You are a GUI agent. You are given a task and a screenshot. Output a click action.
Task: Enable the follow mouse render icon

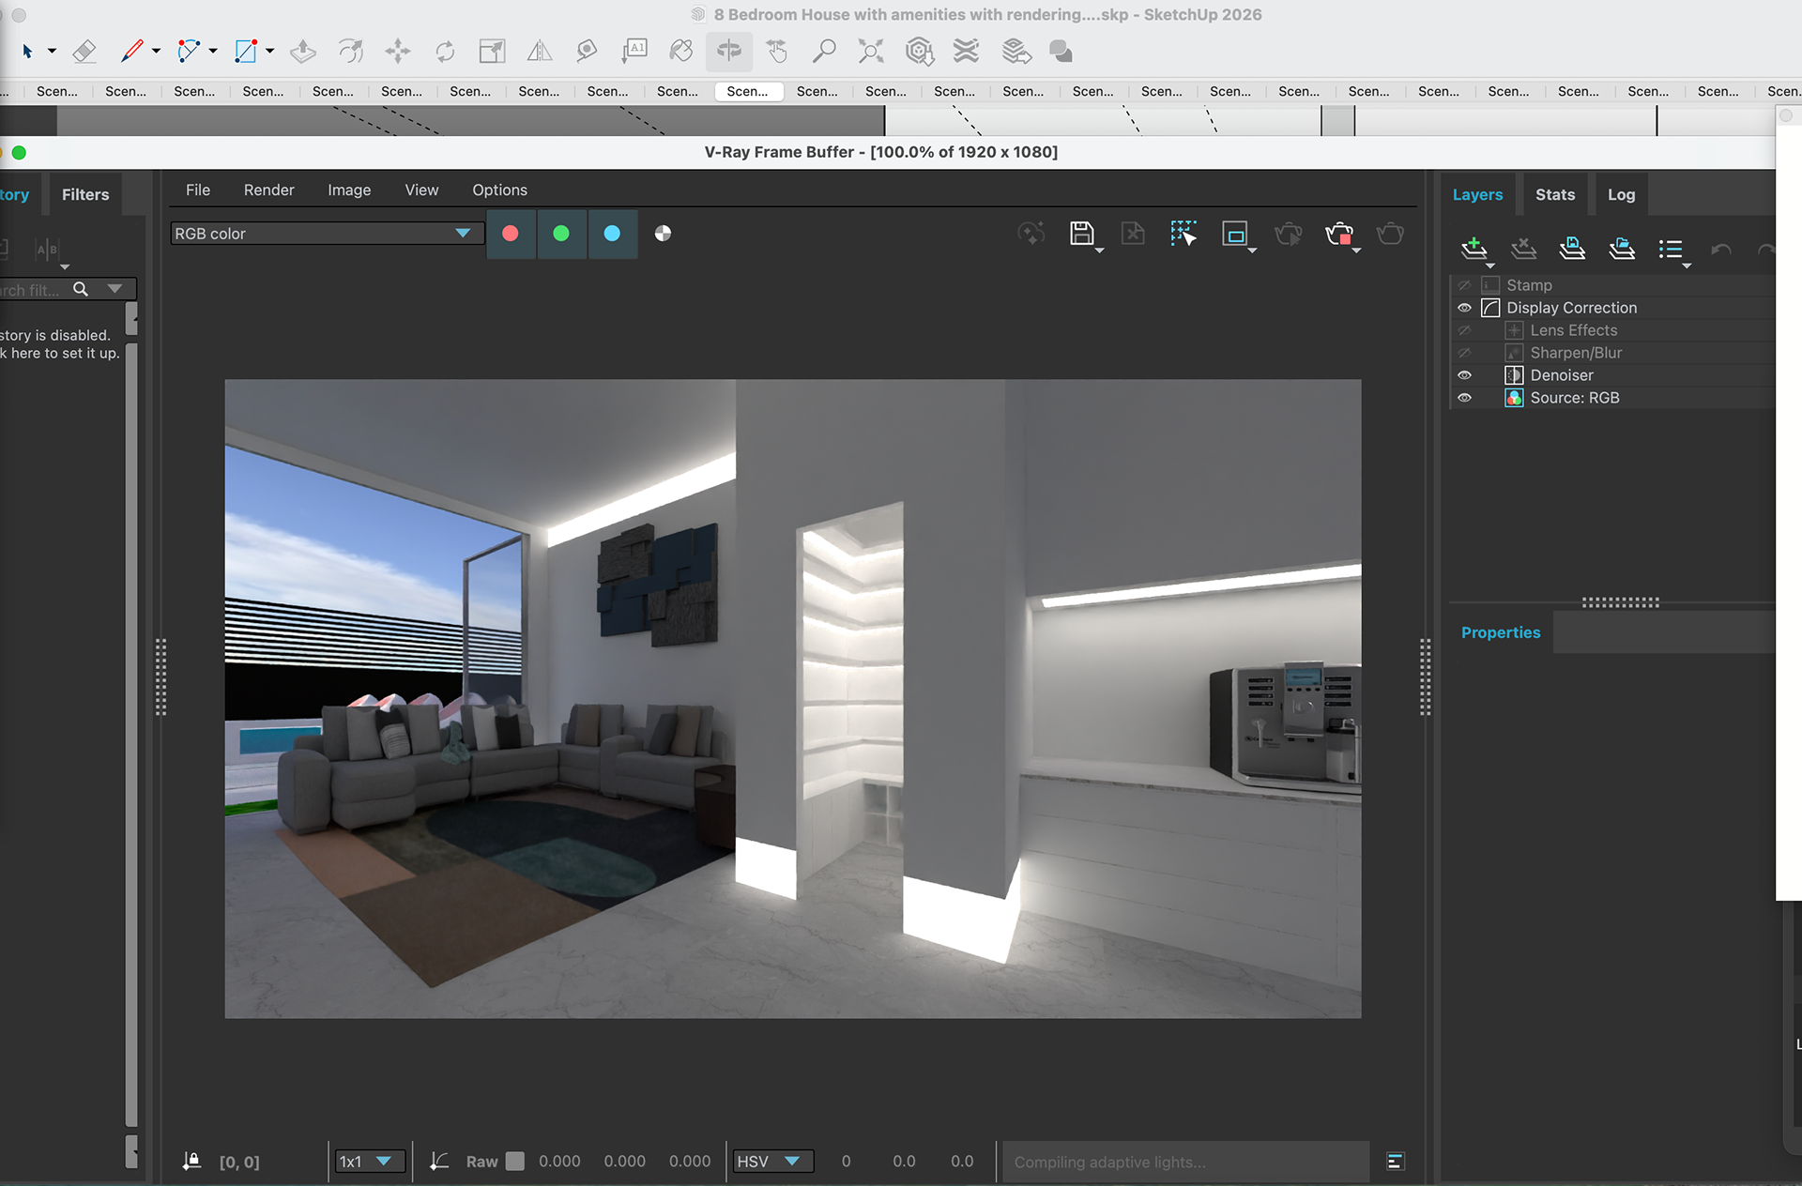(1184, 234)
